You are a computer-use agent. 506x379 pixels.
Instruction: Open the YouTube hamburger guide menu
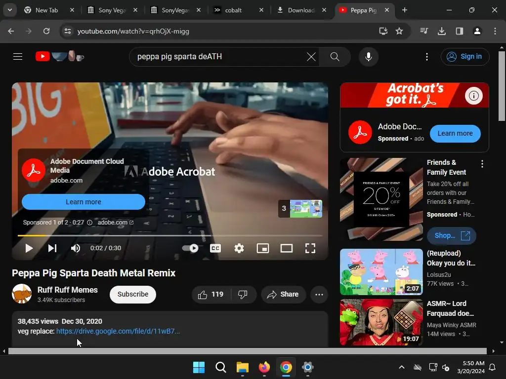click(18, 57)
